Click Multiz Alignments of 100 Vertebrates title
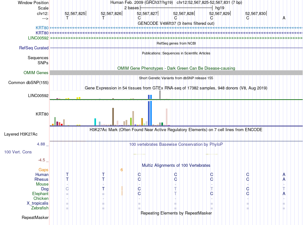This screenshot has height=225, width=303. (x=176, y=165)
